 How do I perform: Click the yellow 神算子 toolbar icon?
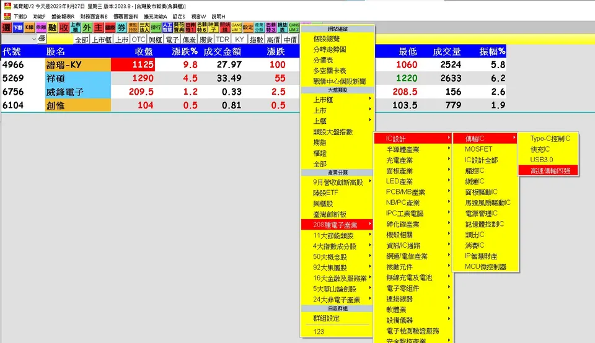(213, 28)
